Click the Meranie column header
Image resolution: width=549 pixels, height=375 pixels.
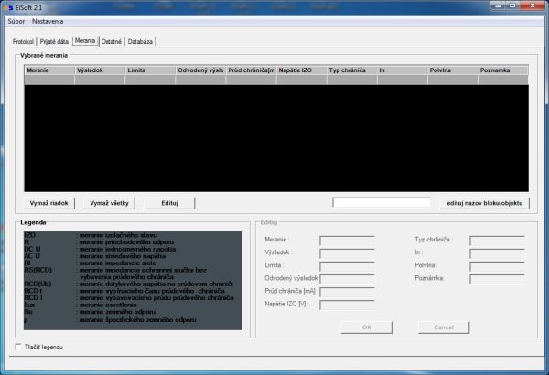(49, 70)
